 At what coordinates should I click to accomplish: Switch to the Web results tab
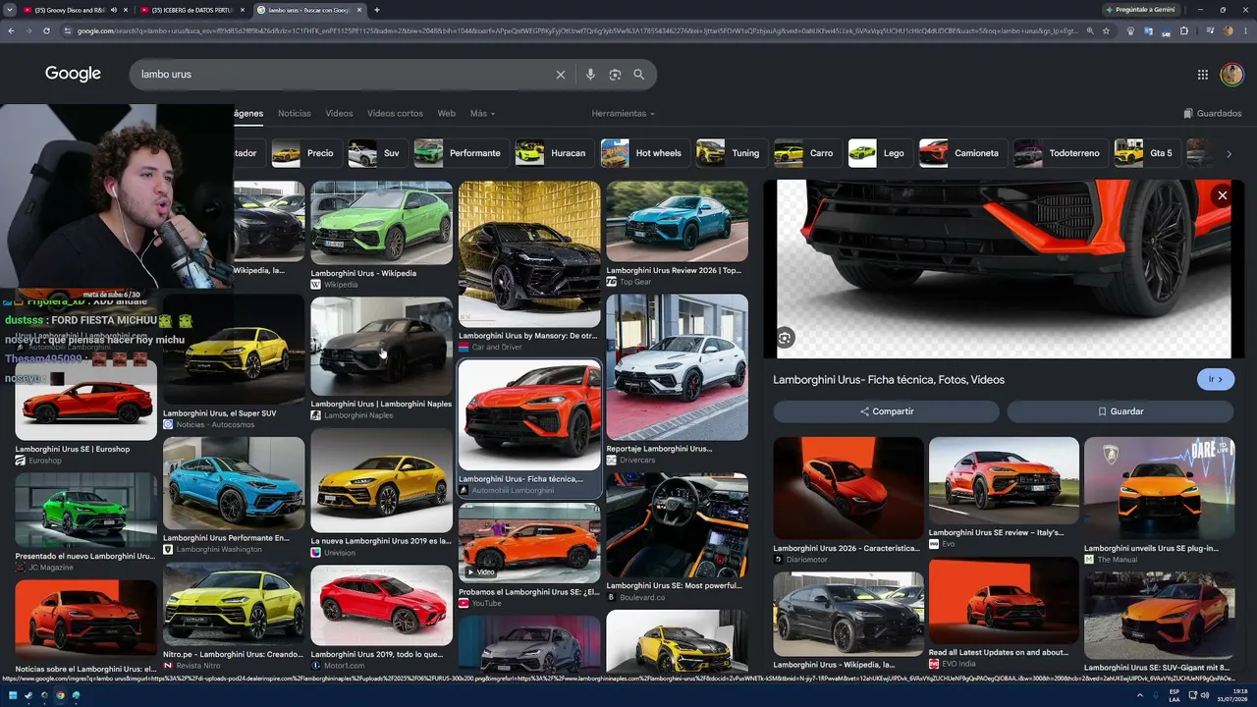click(x=446, y=113)
